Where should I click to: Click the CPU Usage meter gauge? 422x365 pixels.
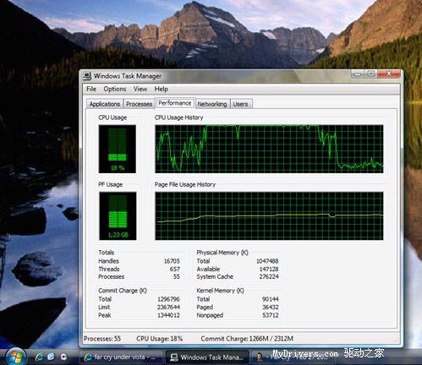[x=118, y=149]
